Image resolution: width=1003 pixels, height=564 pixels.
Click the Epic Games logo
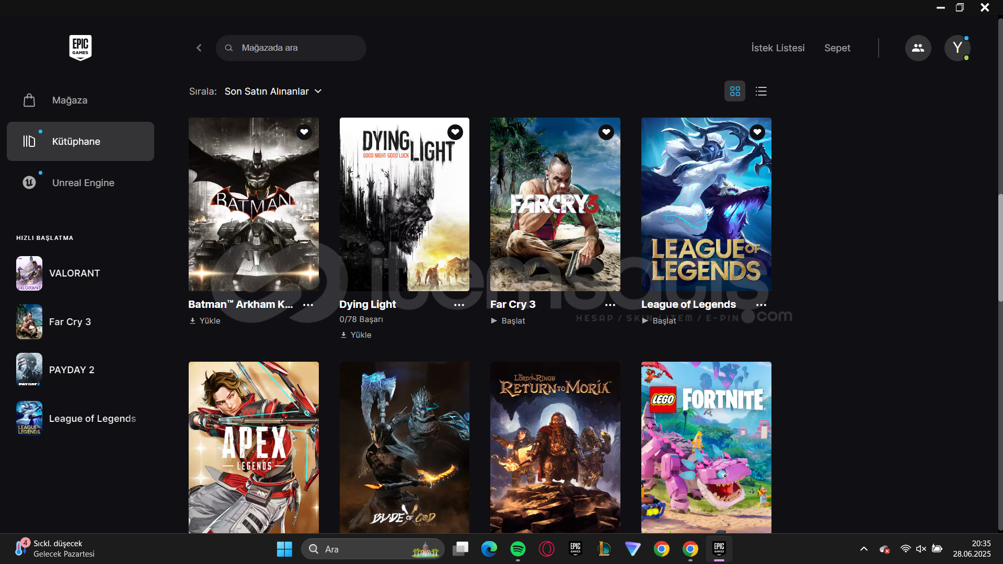[80, 48]
